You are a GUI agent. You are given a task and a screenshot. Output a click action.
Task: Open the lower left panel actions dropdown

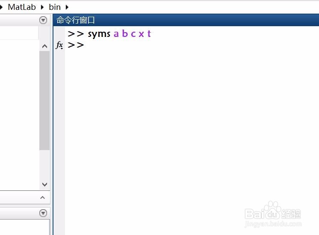pyautogui.click(x=43, y=213)
